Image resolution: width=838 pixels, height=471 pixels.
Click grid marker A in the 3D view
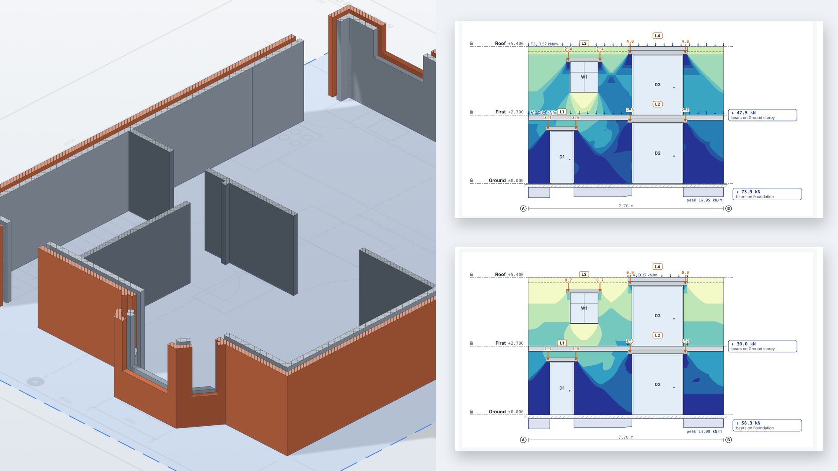click(35, 381)
